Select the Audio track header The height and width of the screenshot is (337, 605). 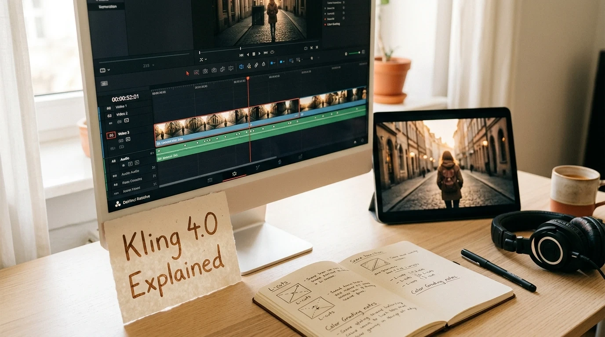(125, 159)
